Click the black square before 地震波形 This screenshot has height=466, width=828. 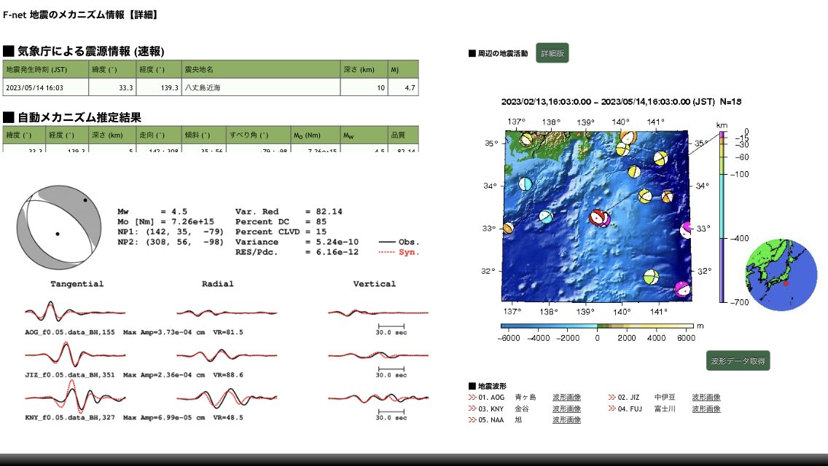[x=472, y=387]
